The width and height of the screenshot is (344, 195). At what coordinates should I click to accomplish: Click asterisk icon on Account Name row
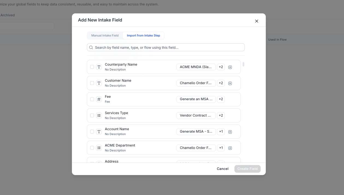tap(230, 132)
